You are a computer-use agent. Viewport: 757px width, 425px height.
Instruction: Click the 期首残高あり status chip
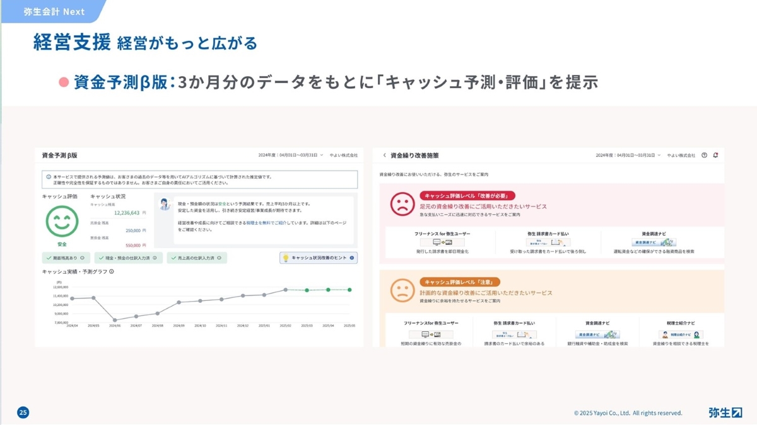(x=65, y=258)
